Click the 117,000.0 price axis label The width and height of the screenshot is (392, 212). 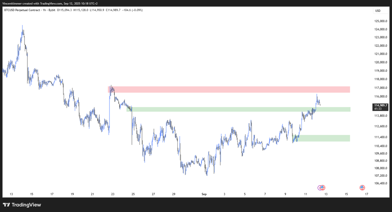[x=381, y=88]
